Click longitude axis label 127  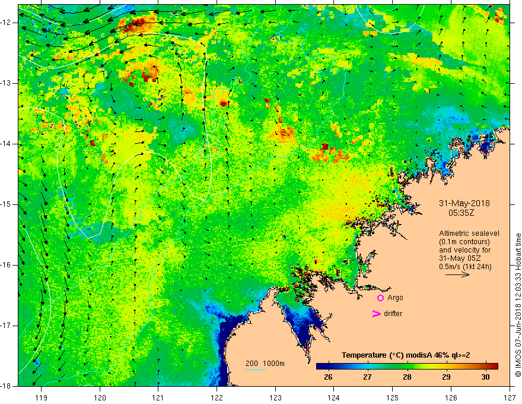(510, 397)
